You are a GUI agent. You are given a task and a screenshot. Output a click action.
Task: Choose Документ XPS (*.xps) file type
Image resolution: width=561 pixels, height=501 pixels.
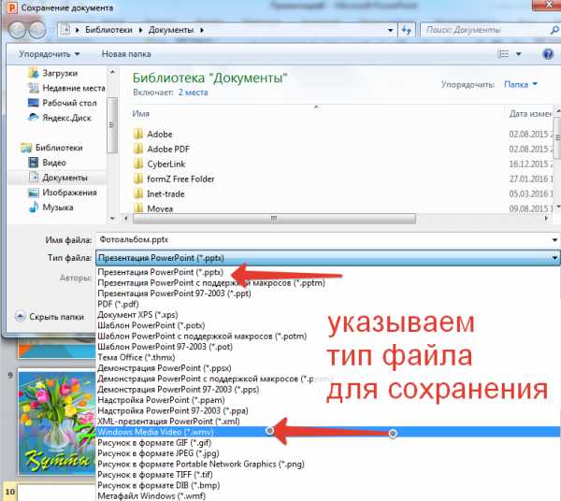tap(137, 315)
